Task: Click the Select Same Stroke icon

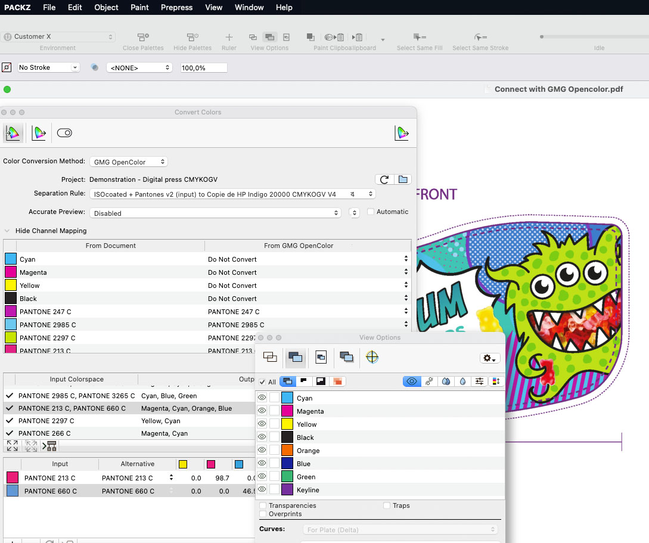Action: 480,37
